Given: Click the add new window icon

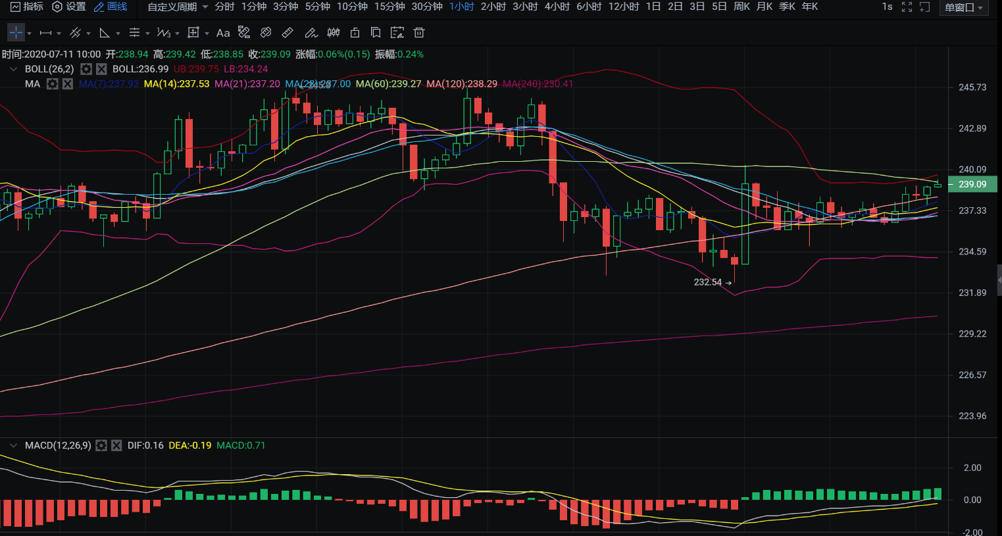Looking at the screenshot, I should 924,7.
